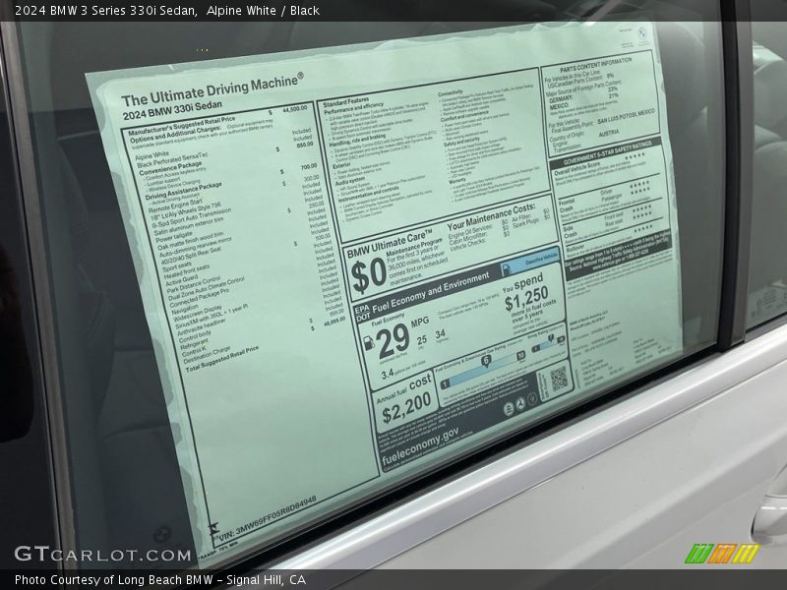Click 'Remote Engine Start' option line
The height and width of the screenshot is (590, 787).
click(x=175, y=206)
